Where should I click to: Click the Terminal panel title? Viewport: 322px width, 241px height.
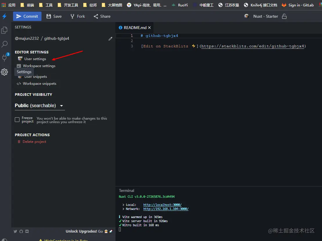[126, 190]
